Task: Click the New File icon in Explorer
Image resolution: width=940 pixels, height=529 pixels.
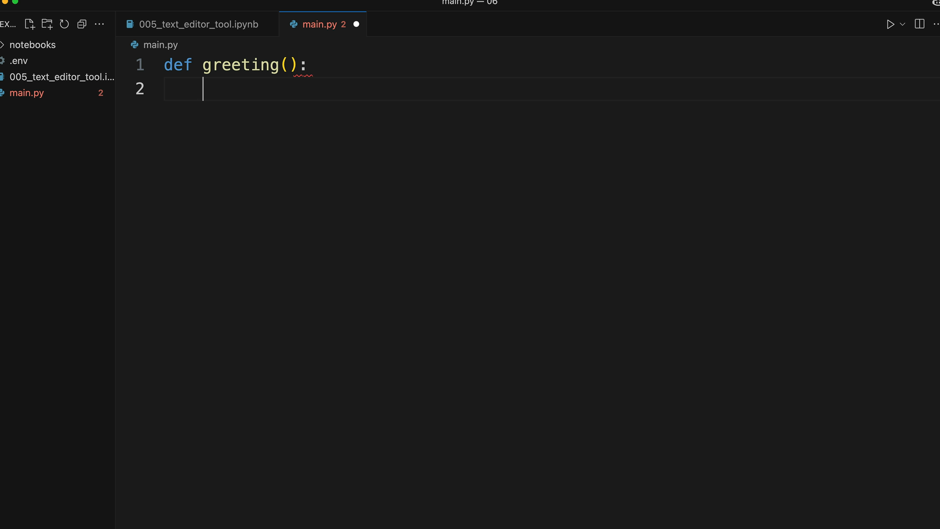Action: [29, 24]
